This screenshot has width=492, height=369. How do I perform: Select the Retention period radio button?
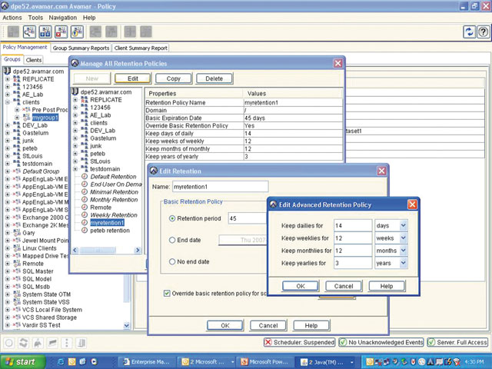tap(172, 218)
